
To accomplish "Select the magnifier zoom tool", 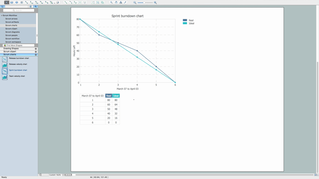I will click(111, 2).
